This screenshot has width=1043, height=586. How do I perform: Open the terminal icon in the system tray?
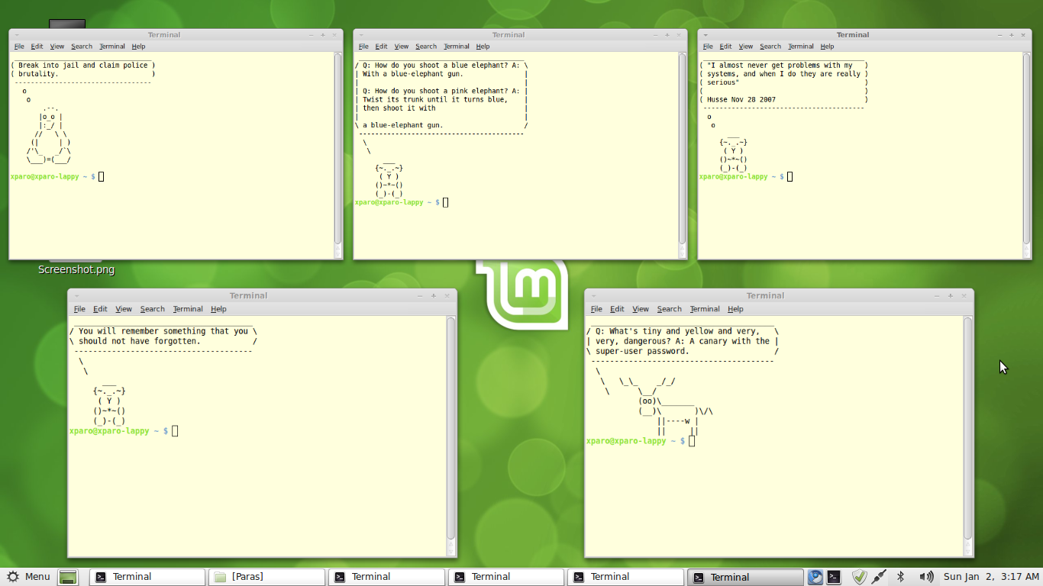pos(833,577)
